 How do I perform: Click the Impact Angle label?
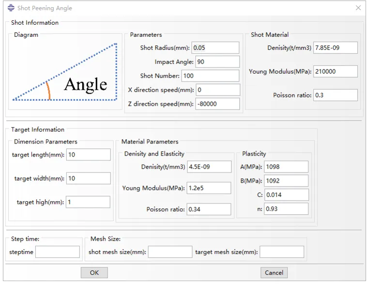click(x=174, y=62)
